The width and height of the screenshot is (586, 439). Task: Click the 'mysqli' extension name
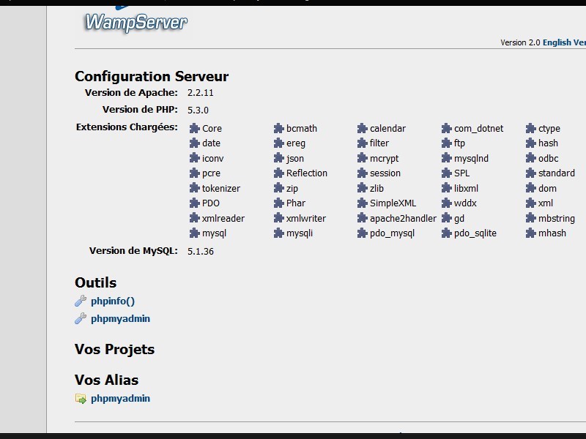300,233
